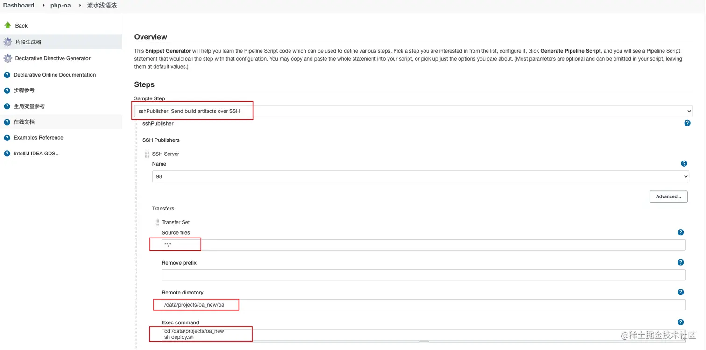Click the Remote directory input field
706x350 pixels.
[424, 305]
